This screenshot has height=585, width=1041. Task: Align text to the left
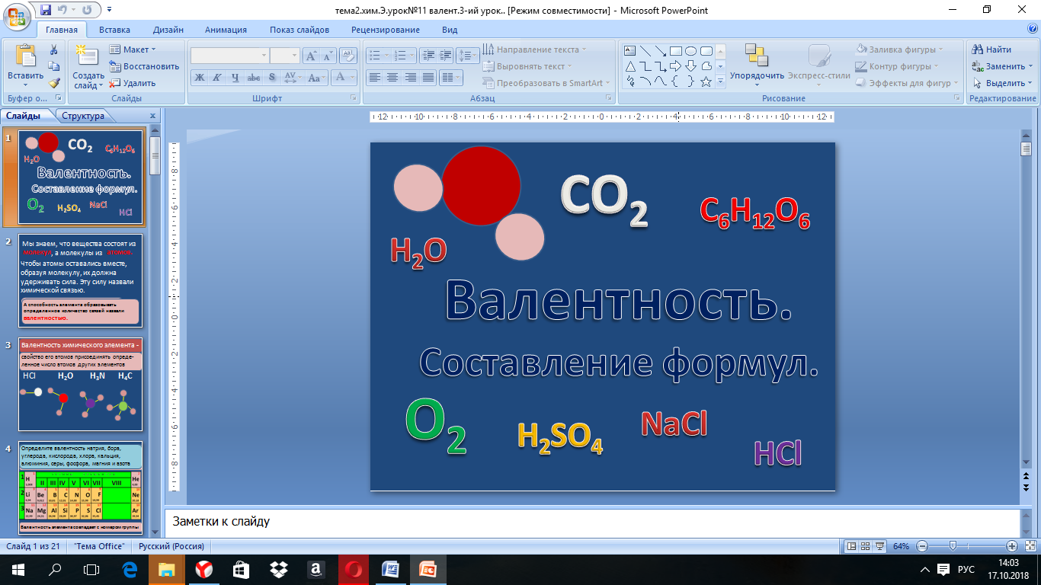[x=374, y=77]
